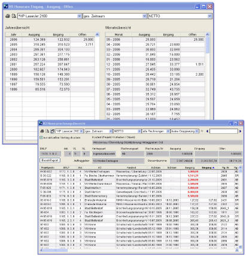Select the 05 - 2006 month row
Image resolution: width=246 pixels, height=256 pixels.
tap(155, 40)
